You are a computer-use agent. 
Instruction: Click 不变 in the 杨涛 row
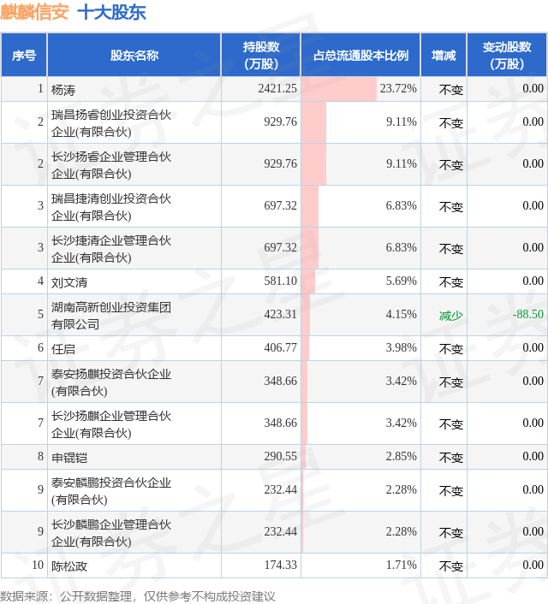click(x=451, y=90)
